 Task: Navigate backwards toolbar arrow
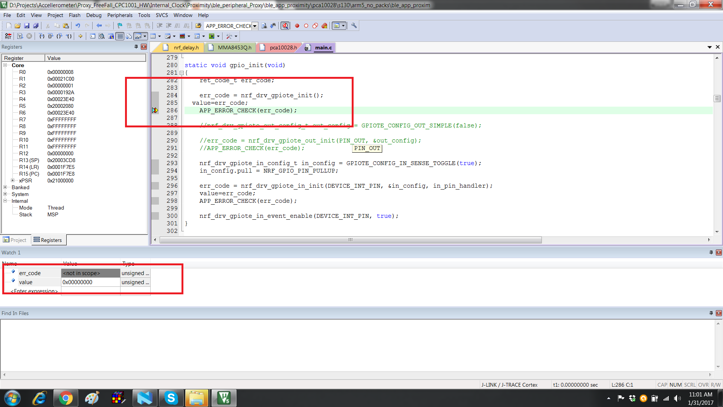tap(99, 26)
